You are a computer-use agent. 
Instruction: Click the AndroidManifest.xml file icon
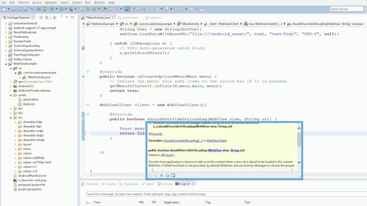[x=15, y=176]
